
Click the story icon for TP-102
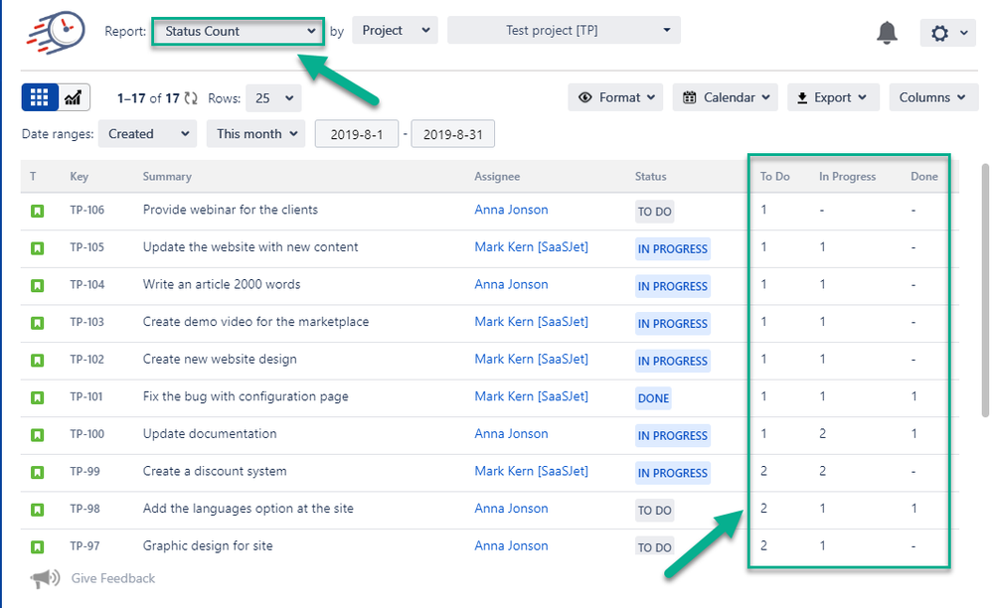(x=38, y=361)
